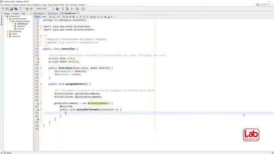Click the Profile Project clock icon
Image resolution: width=274 pixels, height=154 pixels.
(x=83, y=9)
